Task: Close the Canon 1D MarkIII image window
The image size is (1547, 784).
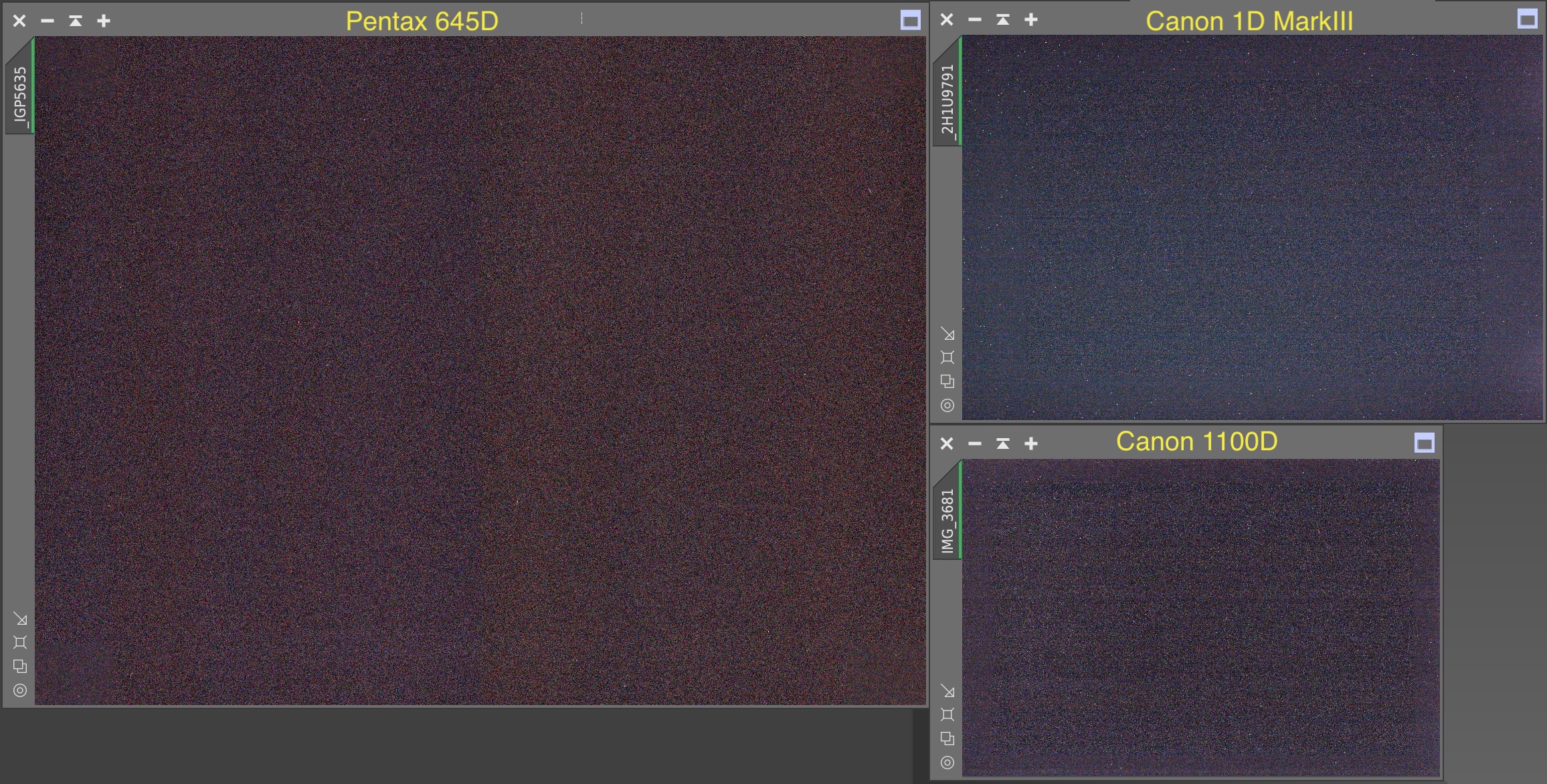Action: (947, 19)
